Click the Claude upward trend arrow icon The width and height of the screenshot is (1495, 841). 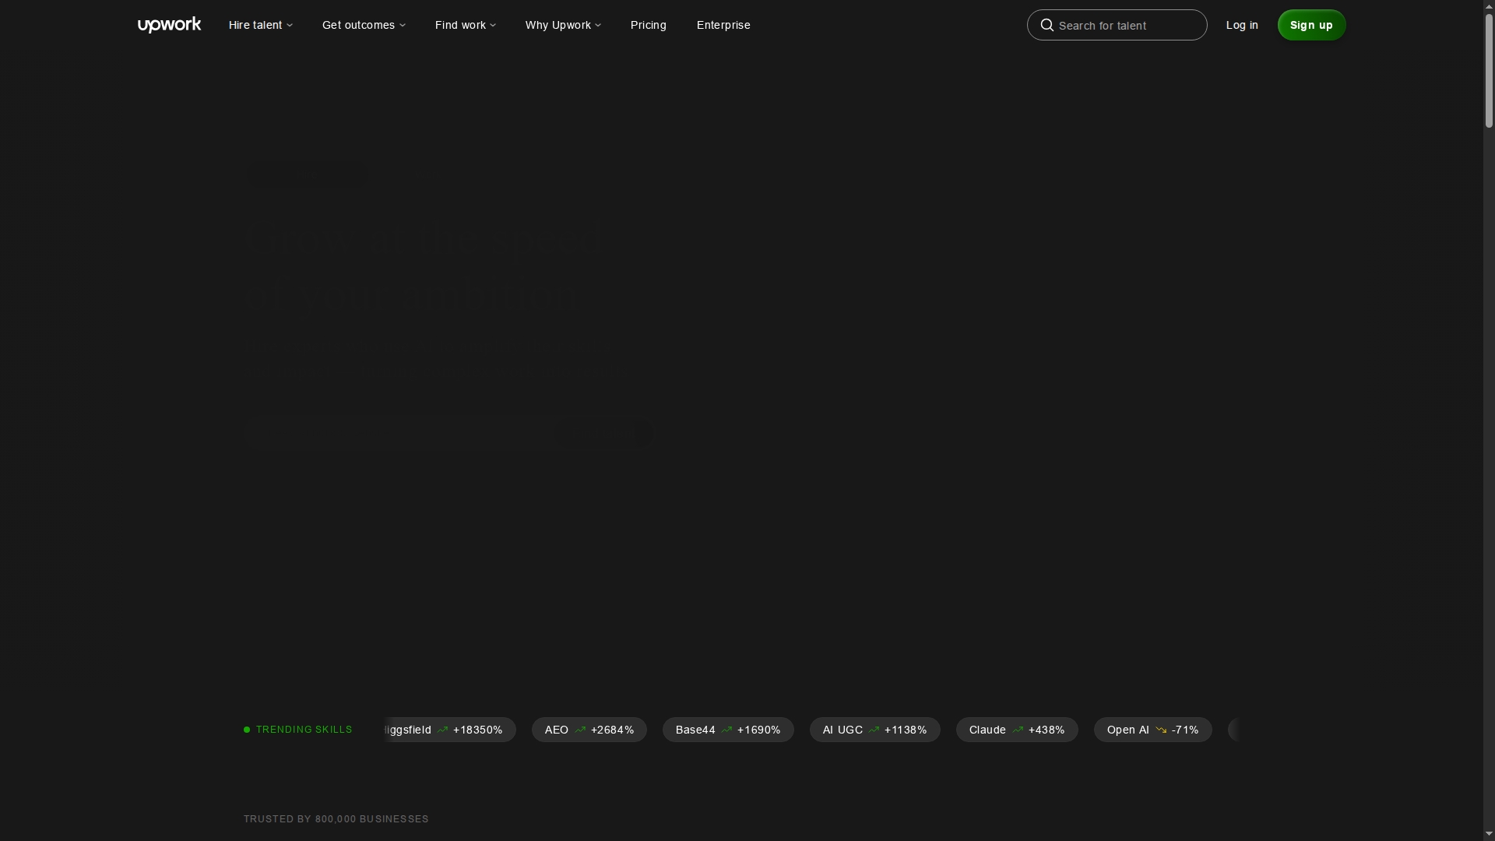pyautogui.click(x=1018, y=730)
